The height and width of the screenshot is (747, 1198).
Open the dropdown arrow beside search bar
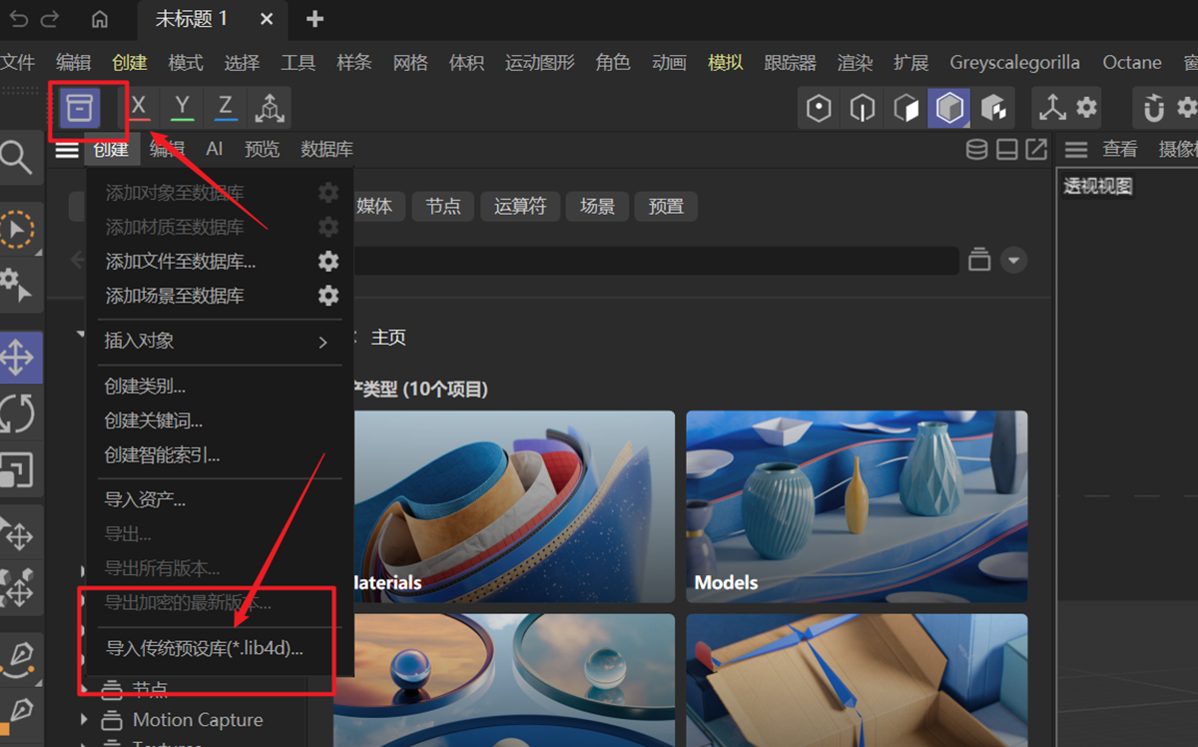[1014, 261]
